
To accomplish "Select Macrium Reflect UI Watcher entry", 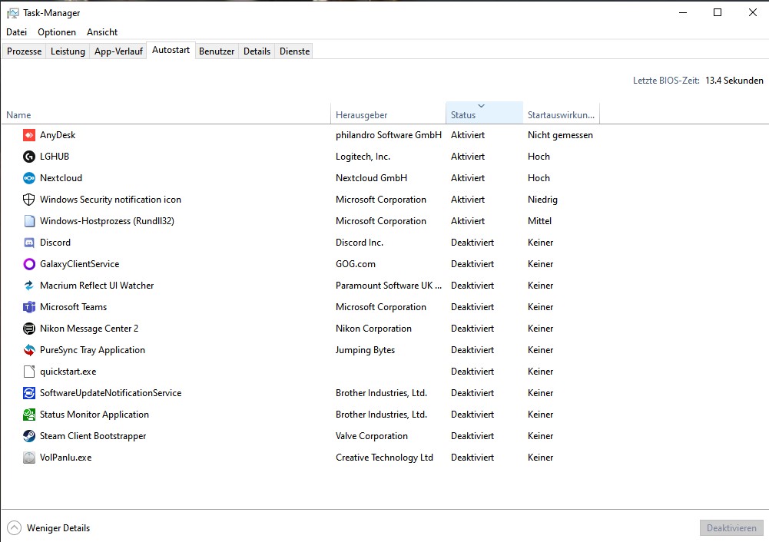I will [x=97, y=286].
